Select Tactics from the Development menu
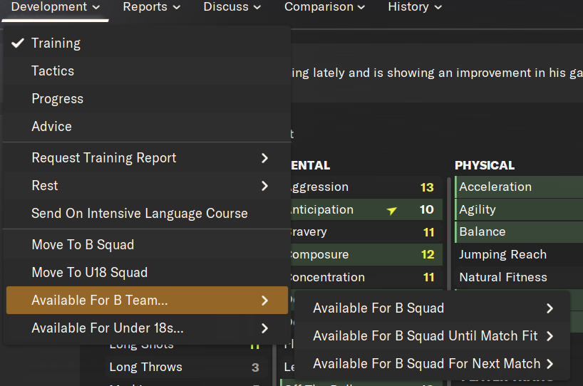The image size is (583, 386). pyautogui.click(x=53, y=71)
